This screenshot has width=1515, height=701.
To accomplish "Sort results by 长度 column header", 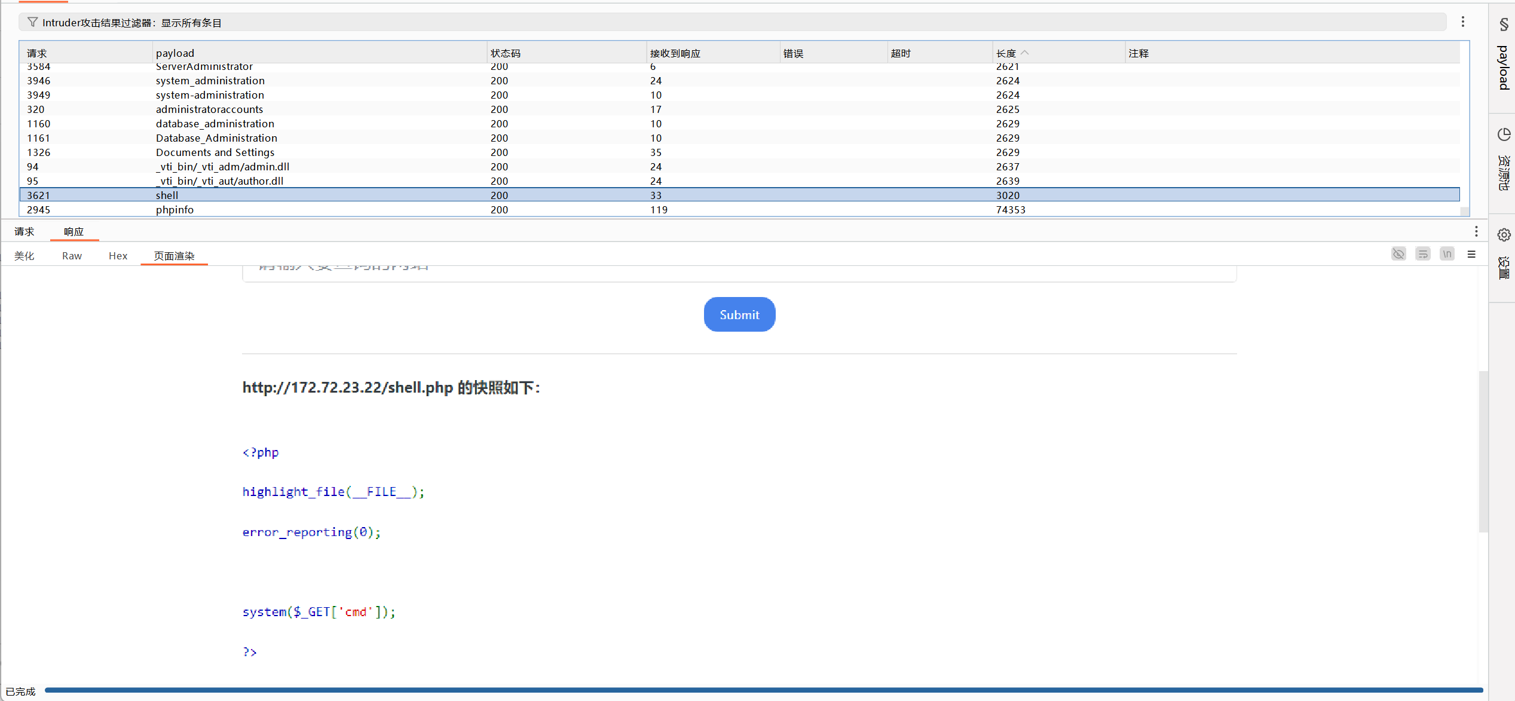I will pyautogui.click(x=1006, y=53).
